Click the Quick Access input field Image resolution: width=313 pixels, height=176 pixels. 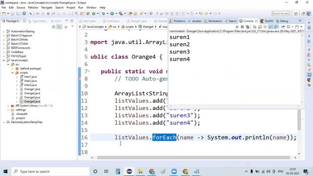280,14
